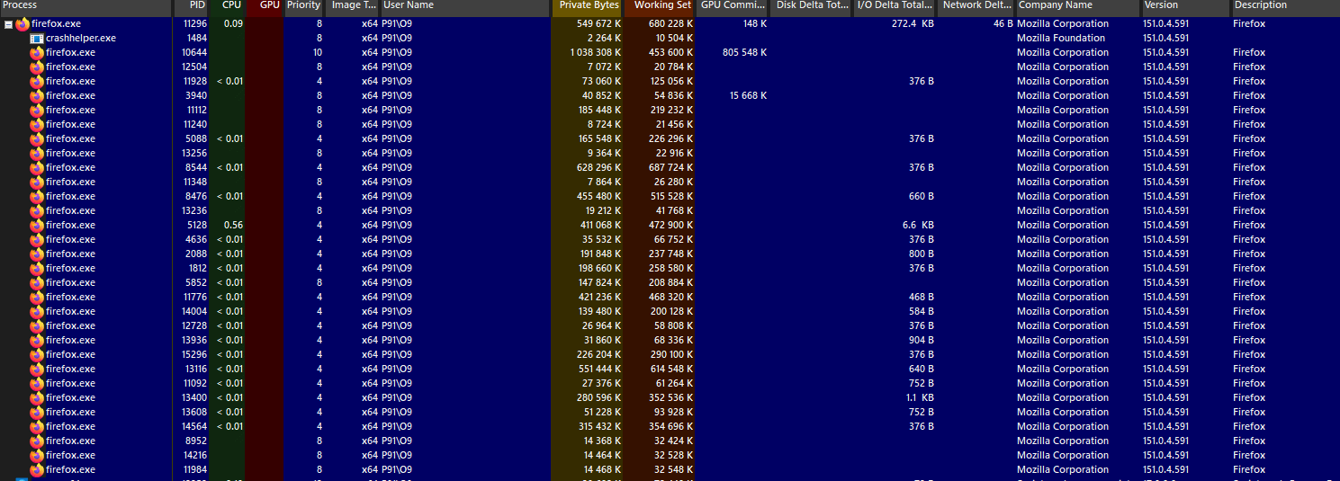Select the crashhelper.exe process name

[81, 39]
